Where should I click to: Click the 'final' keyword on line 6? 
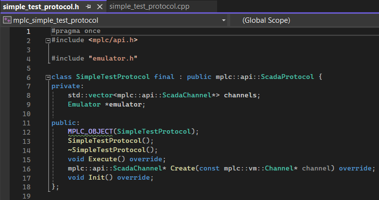tap(164, 77)
